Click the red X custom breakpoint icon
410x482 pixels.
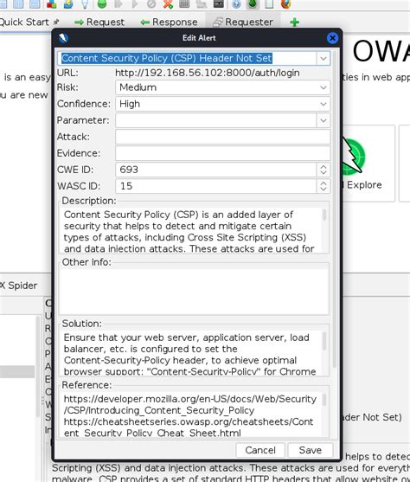168,3
